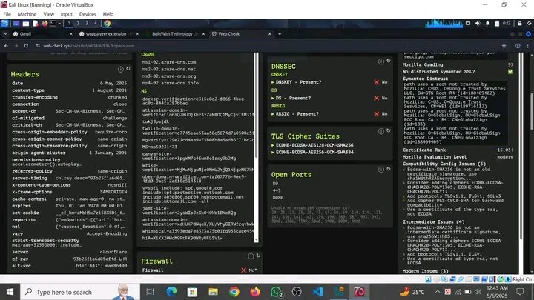Open Kali volume control icon
The height and width of the screenshot is (300, 534).
tap(478, 24)
